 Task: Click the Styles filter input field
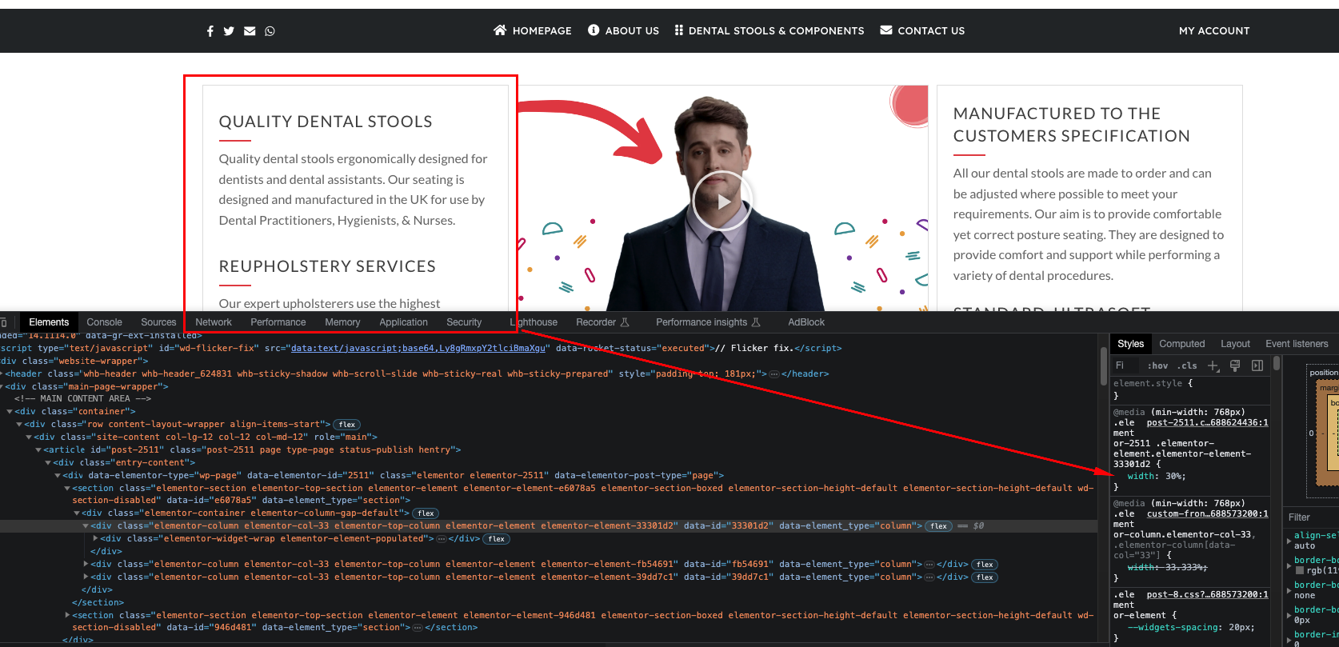coord(1125,365)
